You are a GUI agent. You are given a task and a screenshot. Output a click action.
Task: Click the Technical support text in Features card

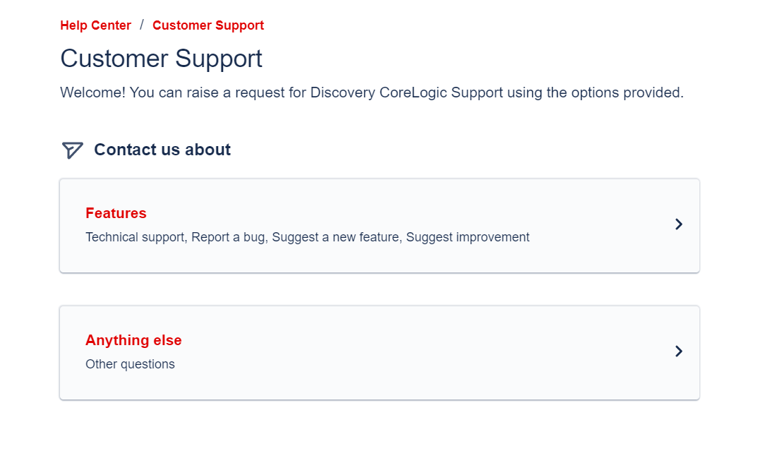[x=136, y=237]
